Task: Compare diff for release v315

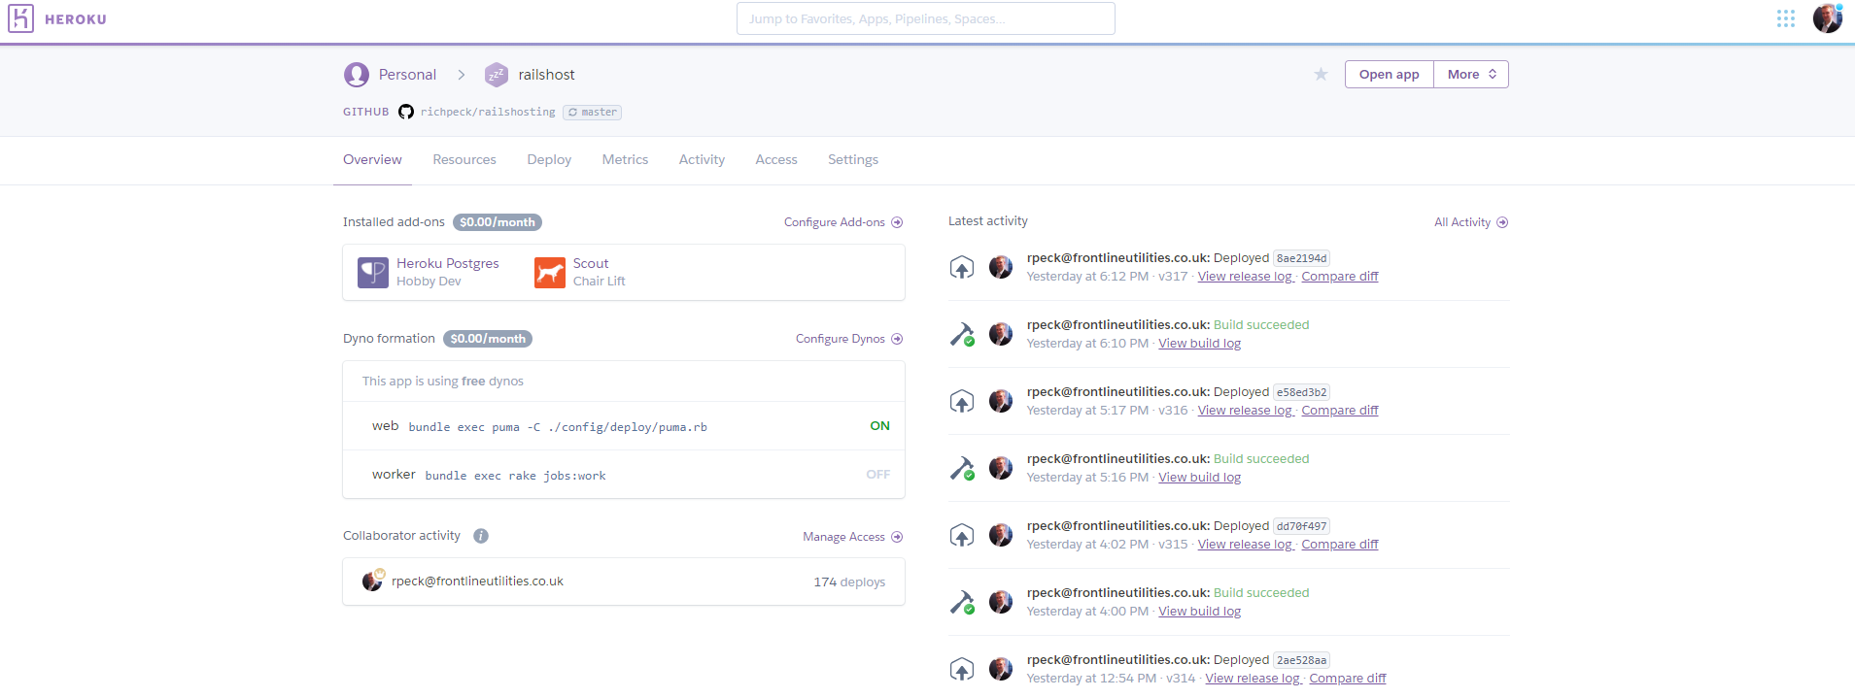Action: coord(1340,545)
